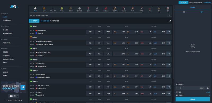This screenshot has height=103, width=212.
Task: Open the language selector dropdown
Action: [14, 96]
